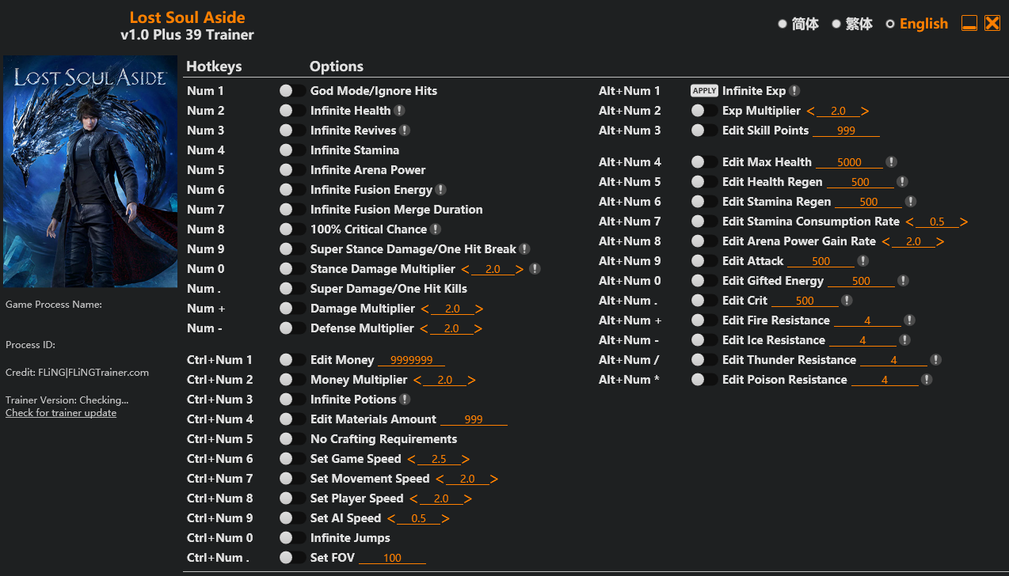
Task: Click info icon for Edit Poison Resistance
Action: coord(927,380)
